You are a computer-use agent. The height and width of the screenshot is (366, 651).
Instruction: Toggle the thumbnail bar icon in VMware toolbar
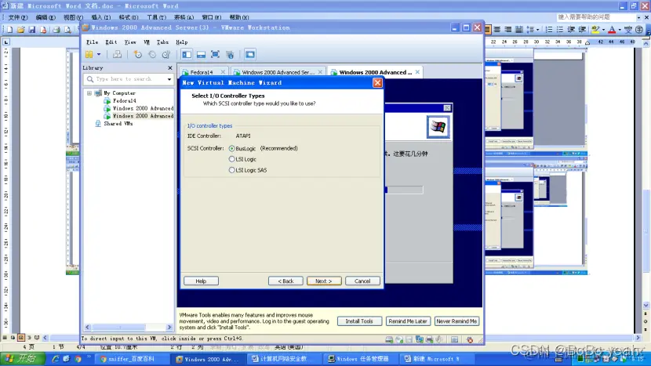click(201, 54)
